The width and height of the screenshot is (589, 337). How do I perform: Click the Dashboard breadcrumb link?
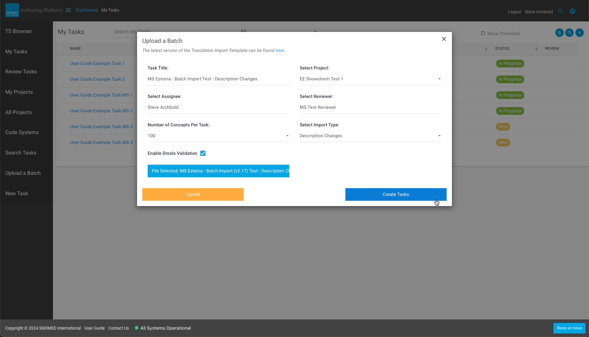(87, 10)
